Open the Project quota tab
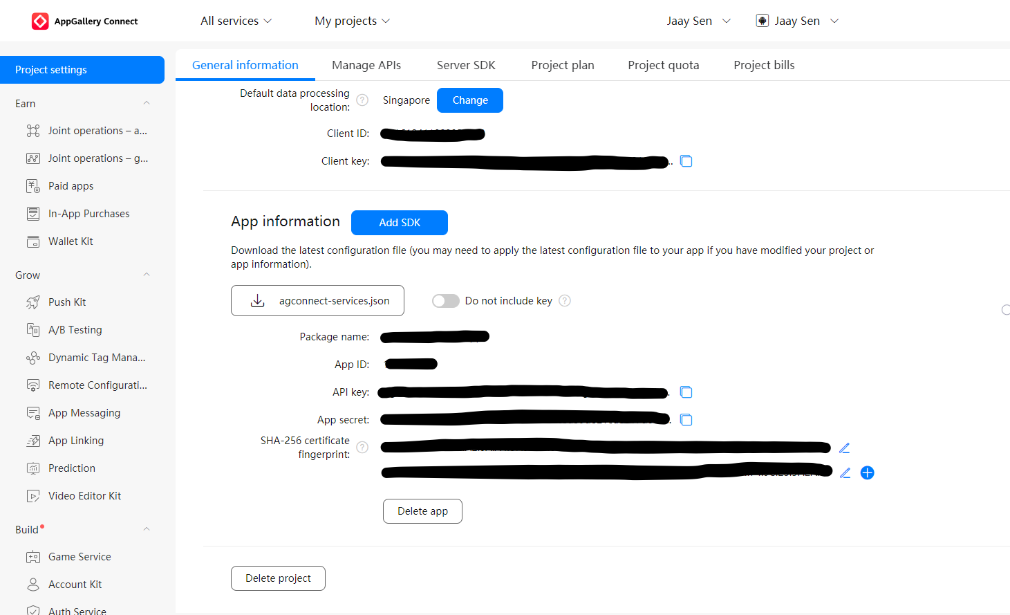Viewport: 1010px width, 615px height. click(663, 64)
